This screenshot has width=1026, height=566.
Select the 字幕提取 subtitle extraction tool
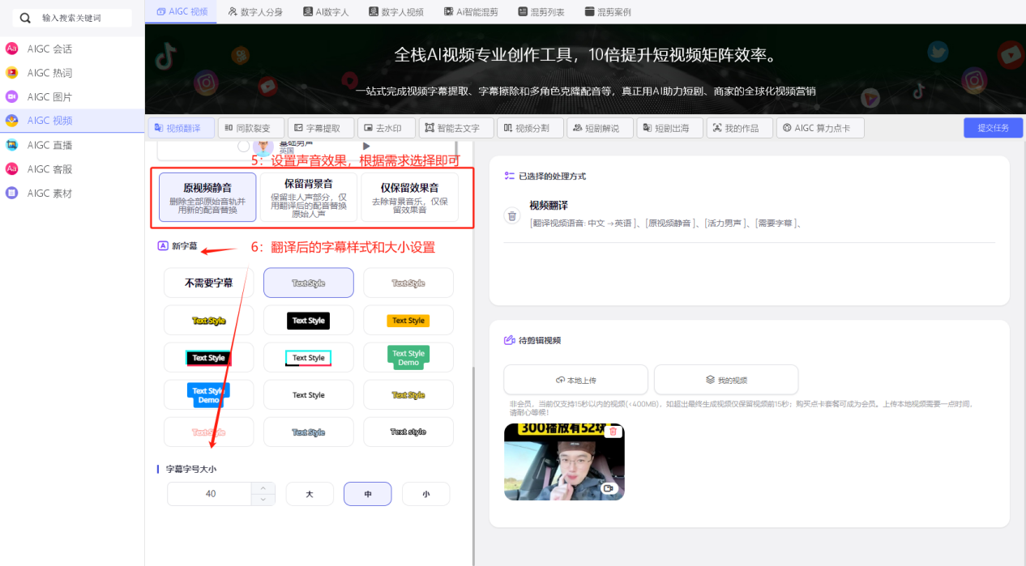coord(319,127)
